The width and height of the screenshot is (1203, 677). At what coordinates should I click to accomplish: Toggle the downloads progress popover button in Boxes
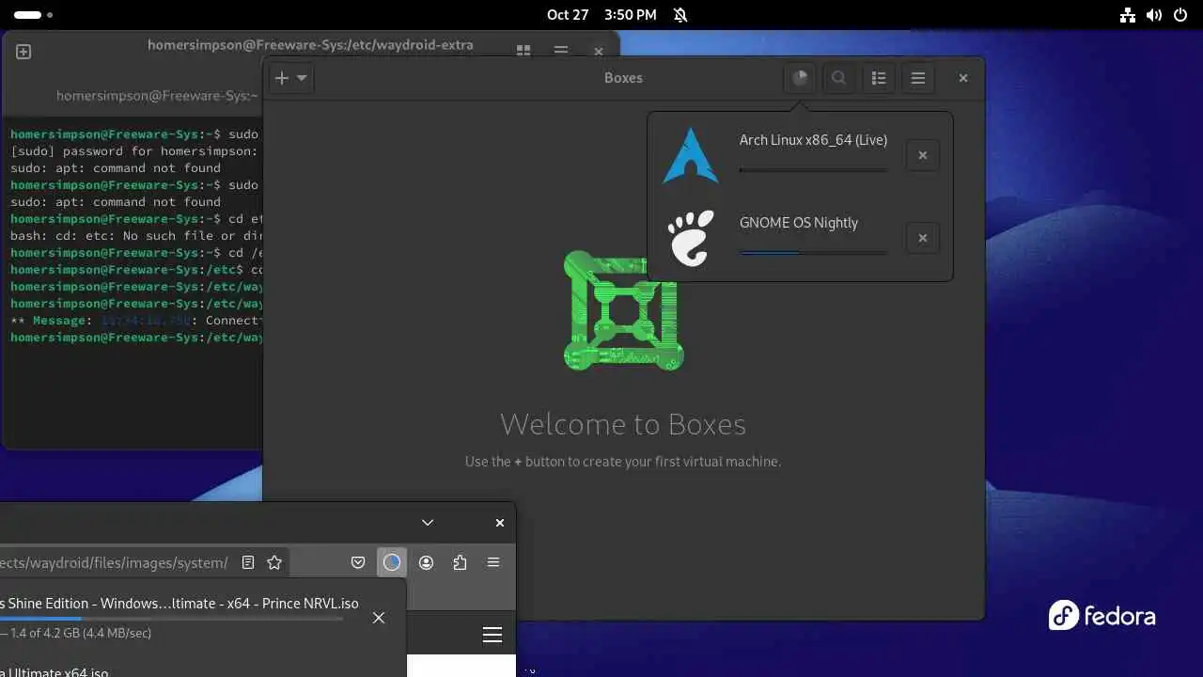[800, 78]
